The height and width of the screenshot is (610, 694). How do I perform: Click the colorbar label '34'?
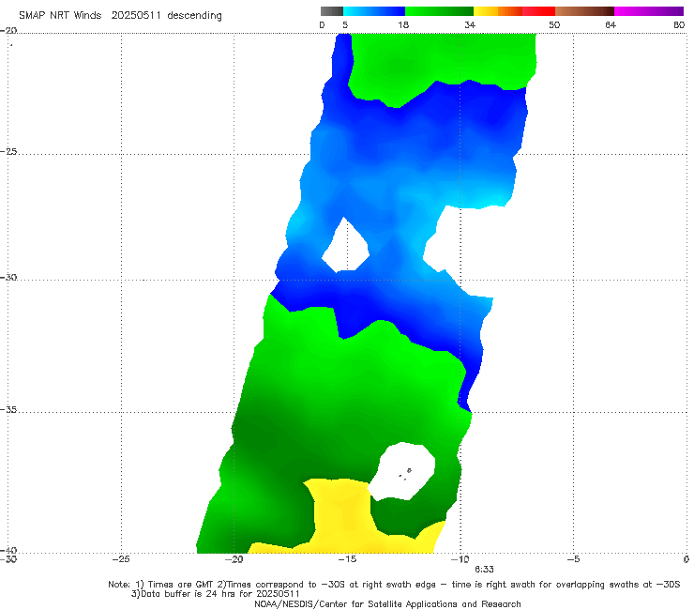[x=470, y=24]
